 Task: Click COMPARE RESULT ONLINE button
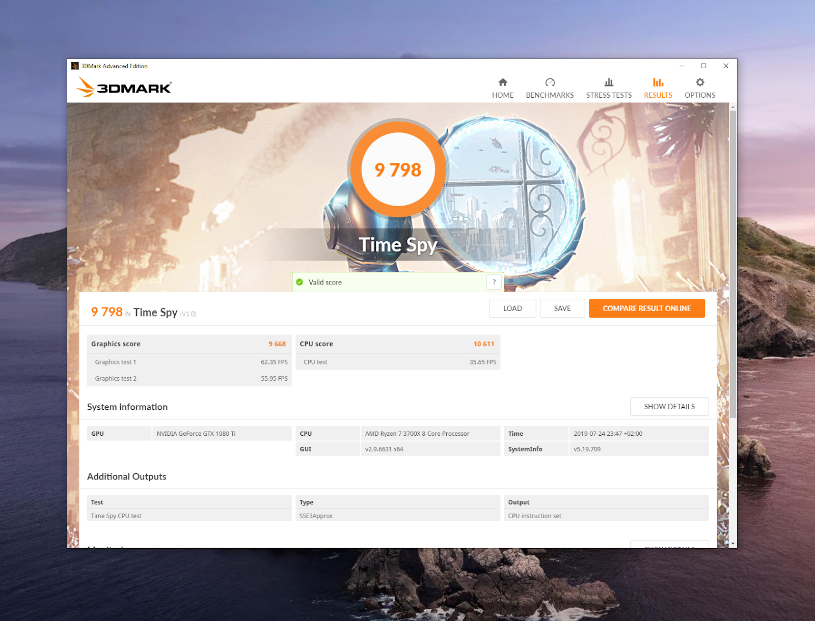[x=647, y=308]
